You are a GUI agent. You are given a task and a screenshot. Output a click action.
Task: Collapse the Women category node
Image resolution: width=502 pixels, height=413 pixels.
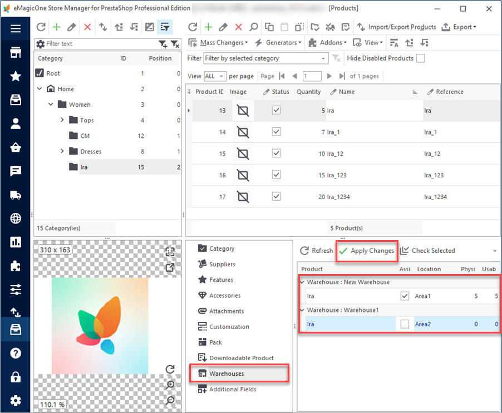point(51,104)
